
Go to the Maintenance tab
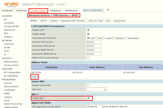71,10
